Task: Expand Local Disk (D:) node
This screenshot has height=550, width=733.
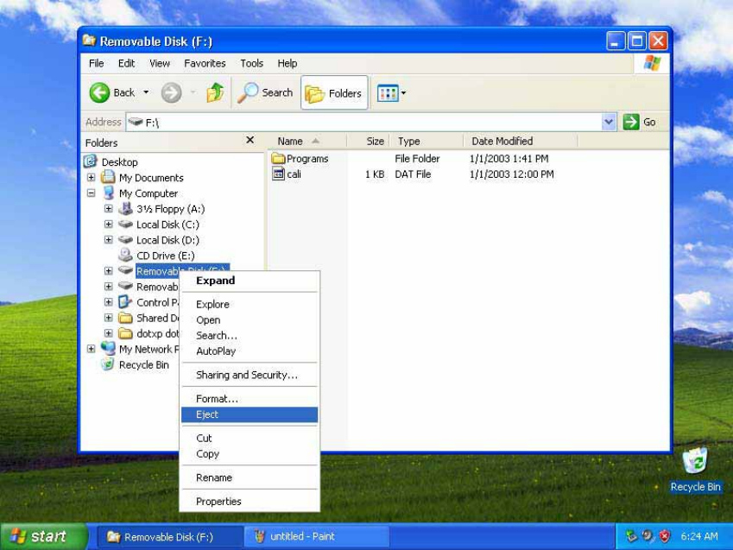Action: click(109, 240)
